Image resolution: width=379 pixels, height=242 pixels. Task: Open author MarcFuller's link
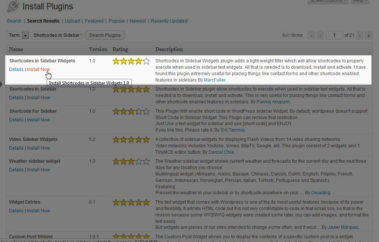215,80
